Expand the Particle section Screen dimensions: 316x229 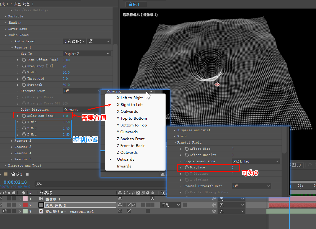tap(5, 16)
